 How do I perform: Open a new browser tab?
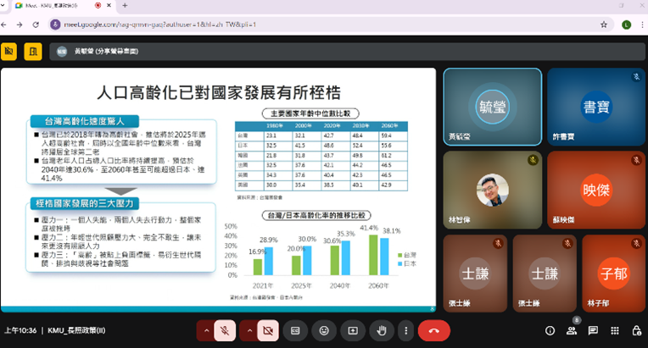(x=125, y=5)
